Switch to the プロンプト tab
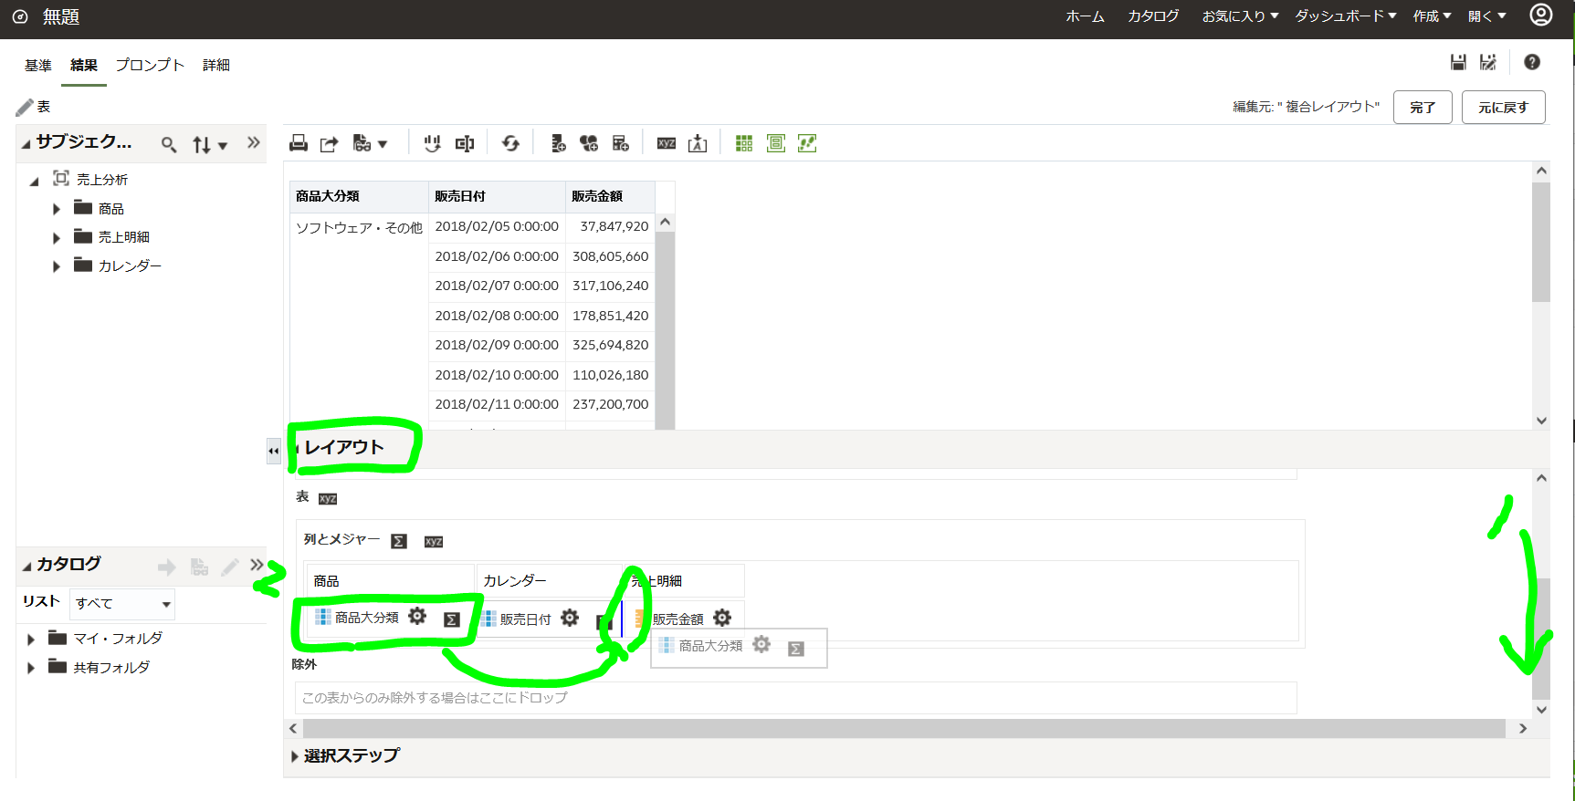Viewport: 1575px width, 801px height. (150, 65)
